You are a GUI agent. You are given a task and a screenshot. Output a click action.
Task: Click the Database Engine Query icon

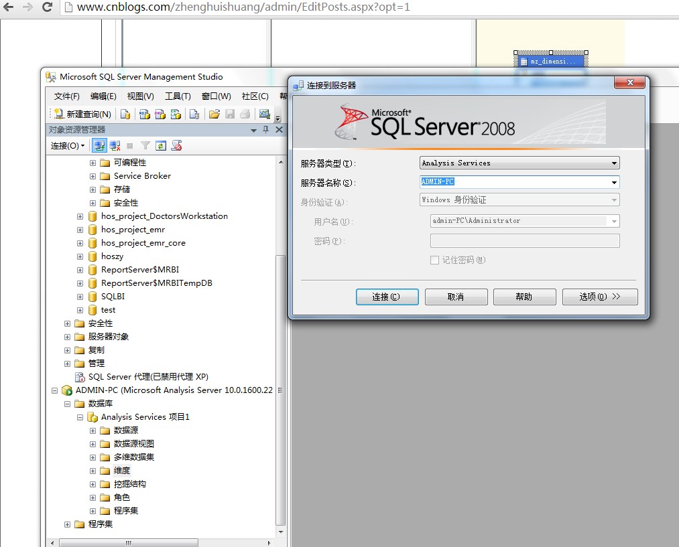coord(125,114)
